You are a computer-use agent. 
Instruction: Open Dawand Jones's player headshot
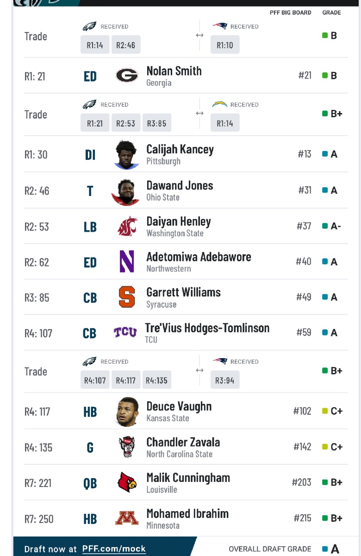(125, 191)
